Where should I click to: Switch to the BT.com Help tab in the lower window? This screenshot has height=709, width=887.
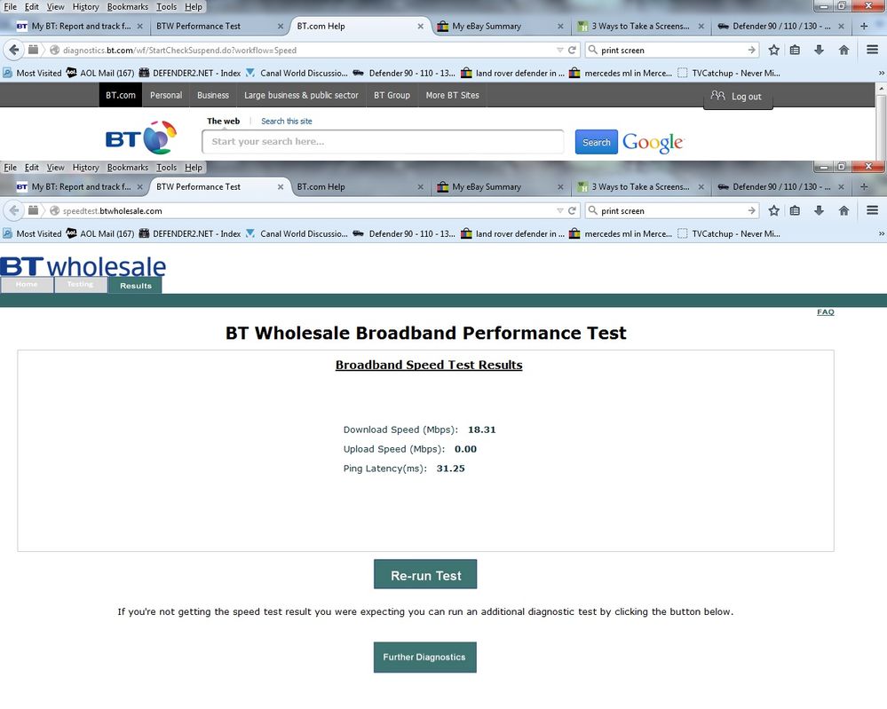tap(360, 186)
